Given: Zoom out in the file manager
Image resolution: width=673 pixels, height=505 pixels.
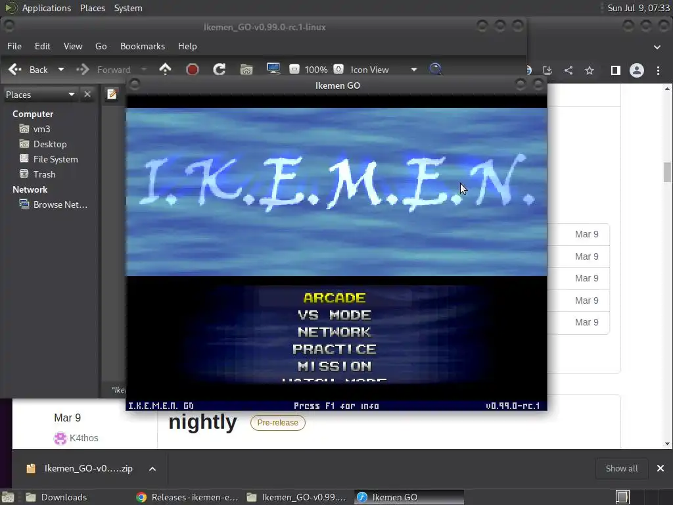Looking at the screenshot, I should 294,69.
